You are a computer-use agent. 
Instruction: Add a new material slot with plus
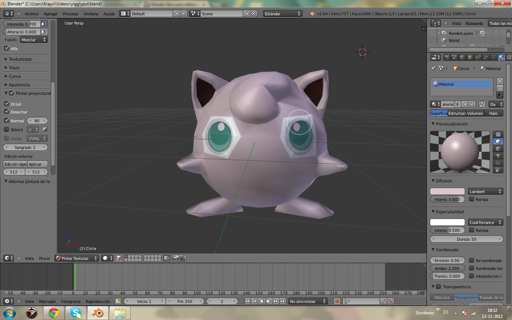click(x=500, y=81)
